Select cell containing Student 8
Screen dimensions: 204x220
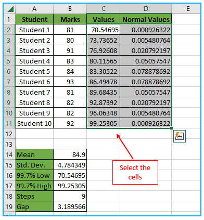tap(34, 102)
